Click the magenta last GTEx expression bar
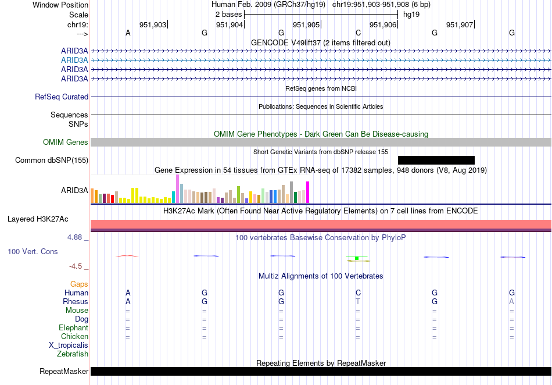The height and width of the screenshot is (385, 552). pyautogui.click(x=308, y=192)
